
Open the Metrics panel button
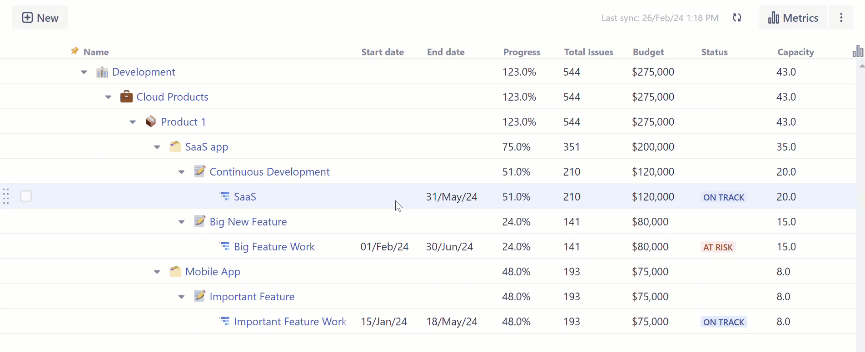pyautogui.click(x=793, y=18)
